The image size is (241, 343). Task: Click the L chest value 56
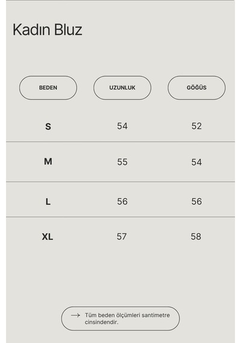196,202
